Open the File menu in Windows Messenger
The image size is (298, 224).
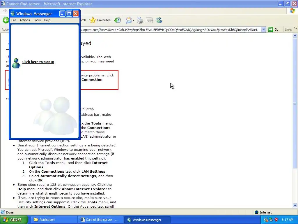[x=14, y=20]
